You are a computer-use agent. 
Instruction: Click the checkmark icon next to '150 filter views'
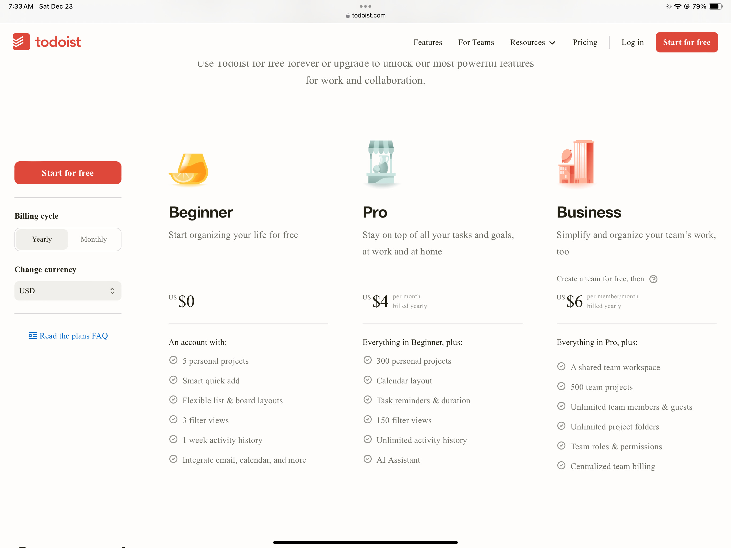click(x=367, y=419)
